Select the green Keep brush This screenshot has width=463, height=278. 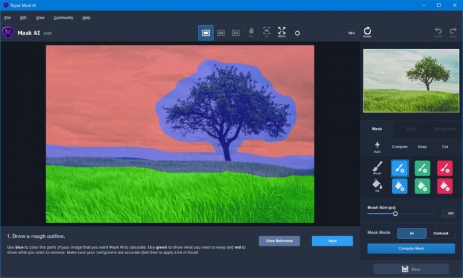(422, 168)
